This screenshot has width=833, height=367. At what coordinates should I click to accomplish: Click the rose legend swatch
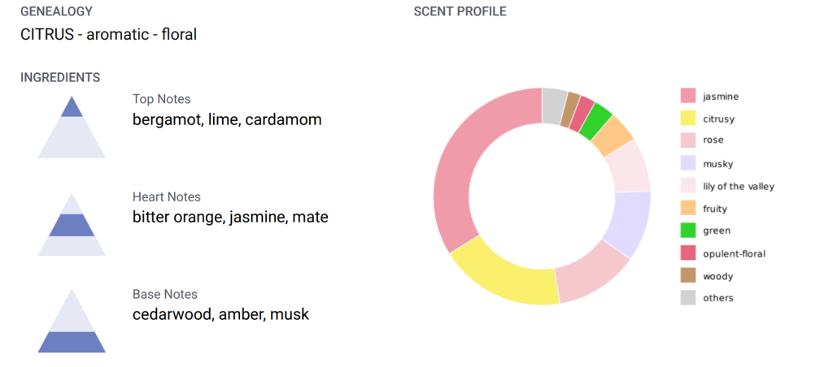(688, 140)
